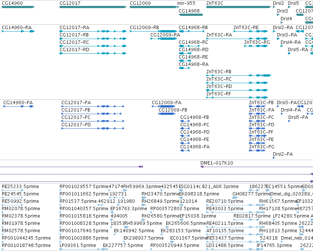The image size is (313, 251).
Task: Select EST RP001029557.5prime
Action: click(84, 187)
